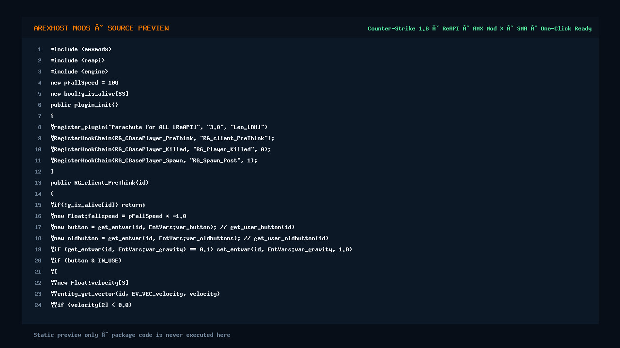Click line number 1 in gutter
The width and height of the screenshot is (620, 348).
[x=40, y=49]
